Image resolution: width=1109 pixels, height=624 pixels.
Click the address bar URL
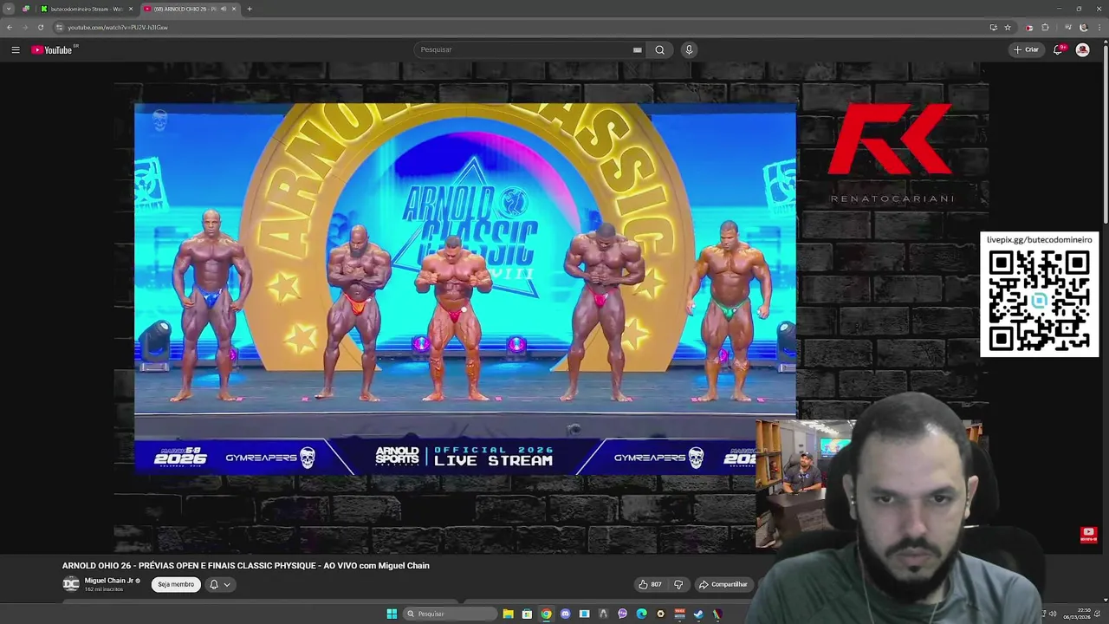tap(118, 27)
